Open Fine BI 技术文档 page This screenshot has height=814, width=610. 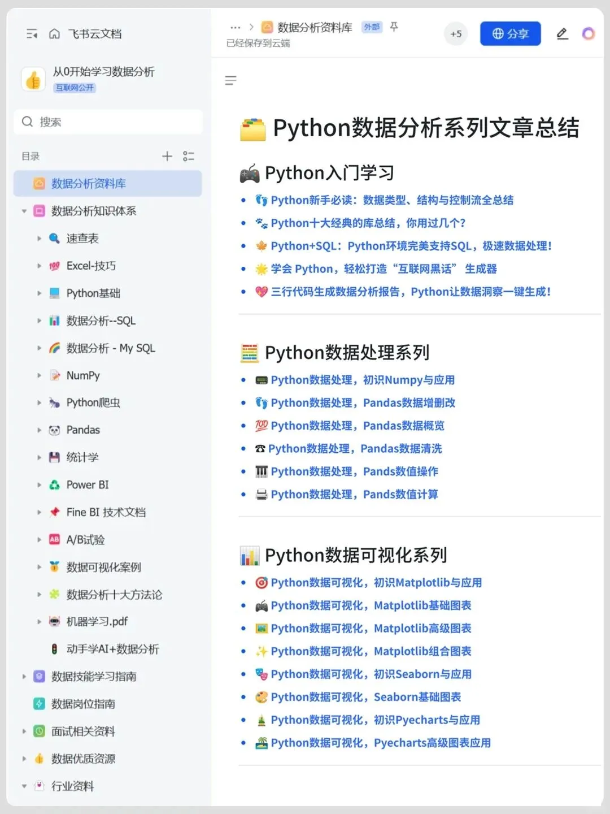tap(106, 512)
